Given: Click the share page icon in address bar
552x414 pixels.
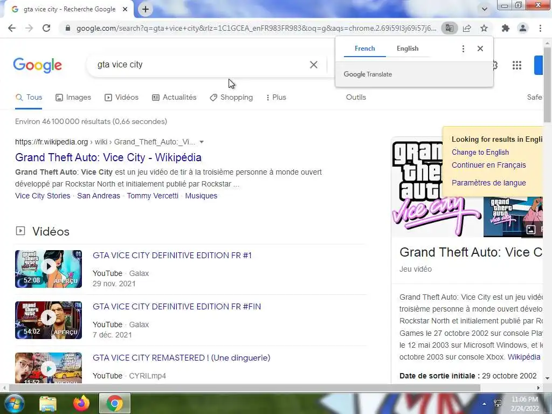Looking at the screenshot, I should 467,28.
